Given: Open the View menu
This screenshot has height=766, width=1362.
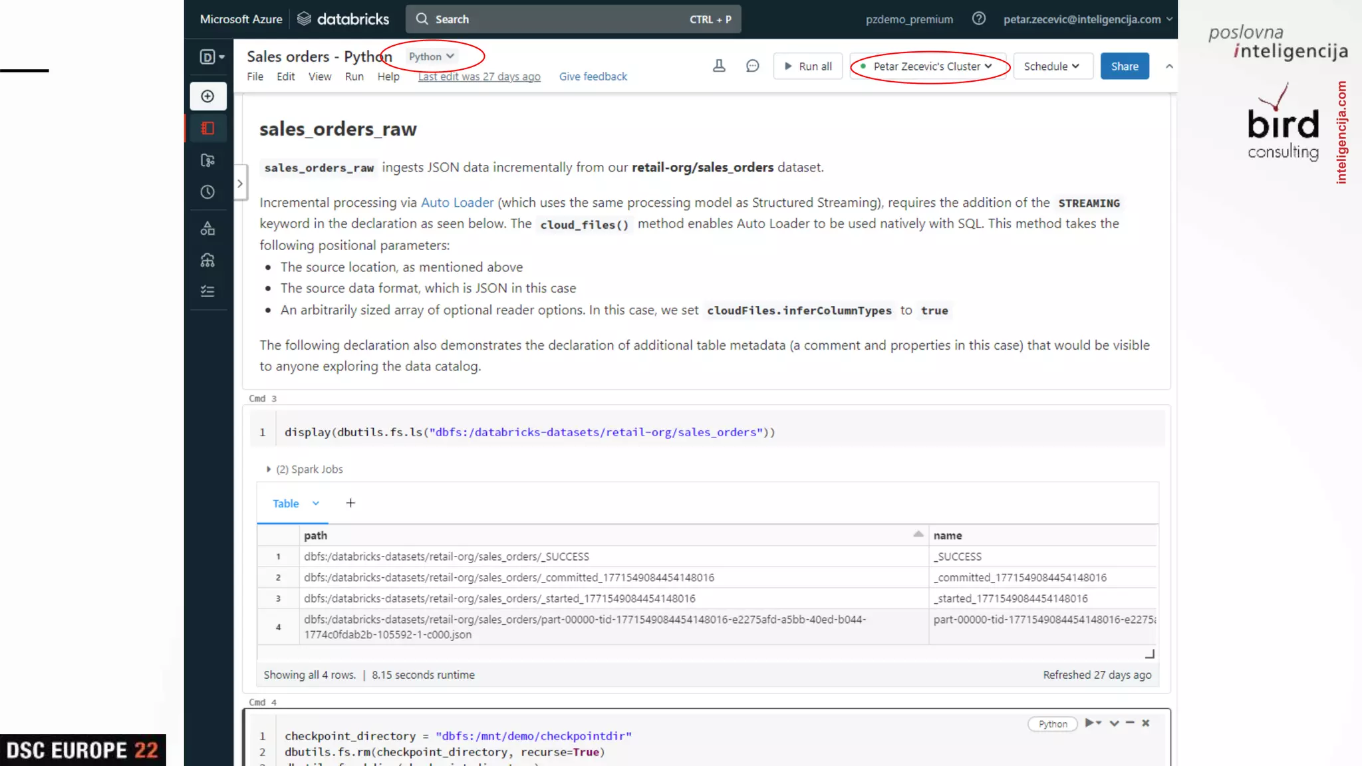Looking at the screenshot, I should click(319, 76).
